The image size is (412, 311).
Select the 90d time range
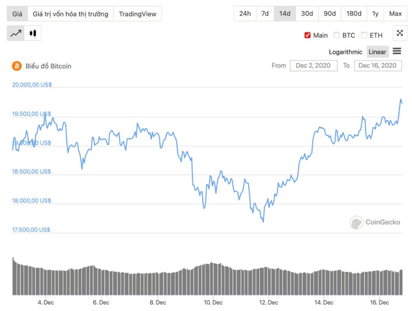(x=330, y=14)
